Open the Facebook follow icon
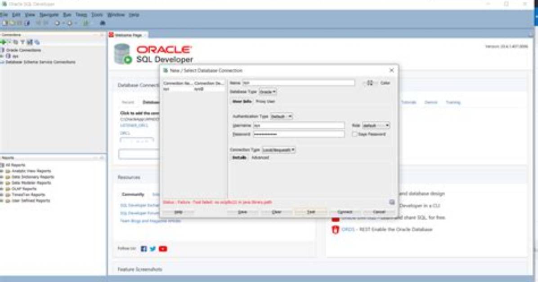 pos(144,249)
